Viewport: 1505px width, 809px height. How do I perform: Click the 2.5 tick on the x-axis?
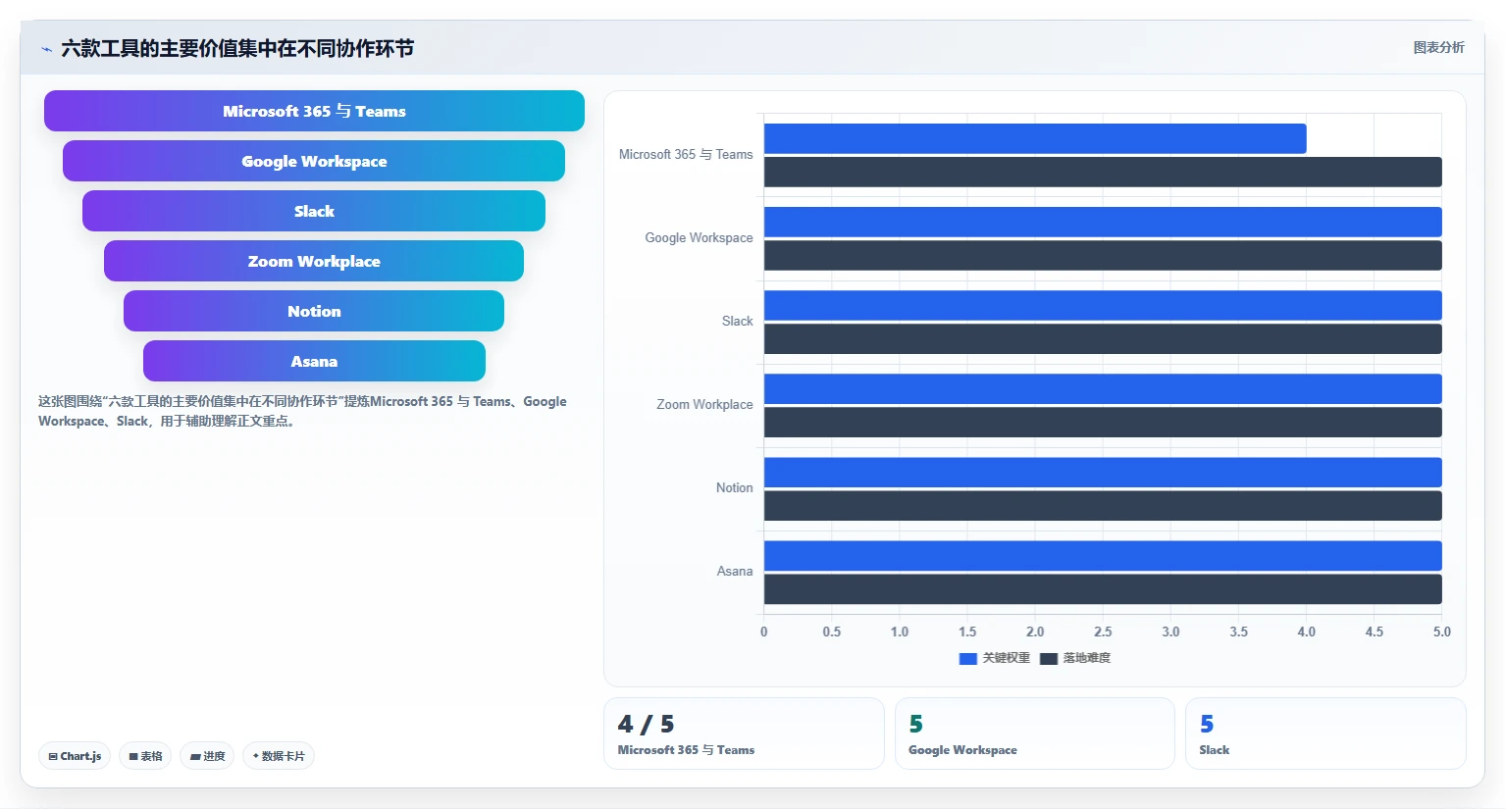point(1103,632)
